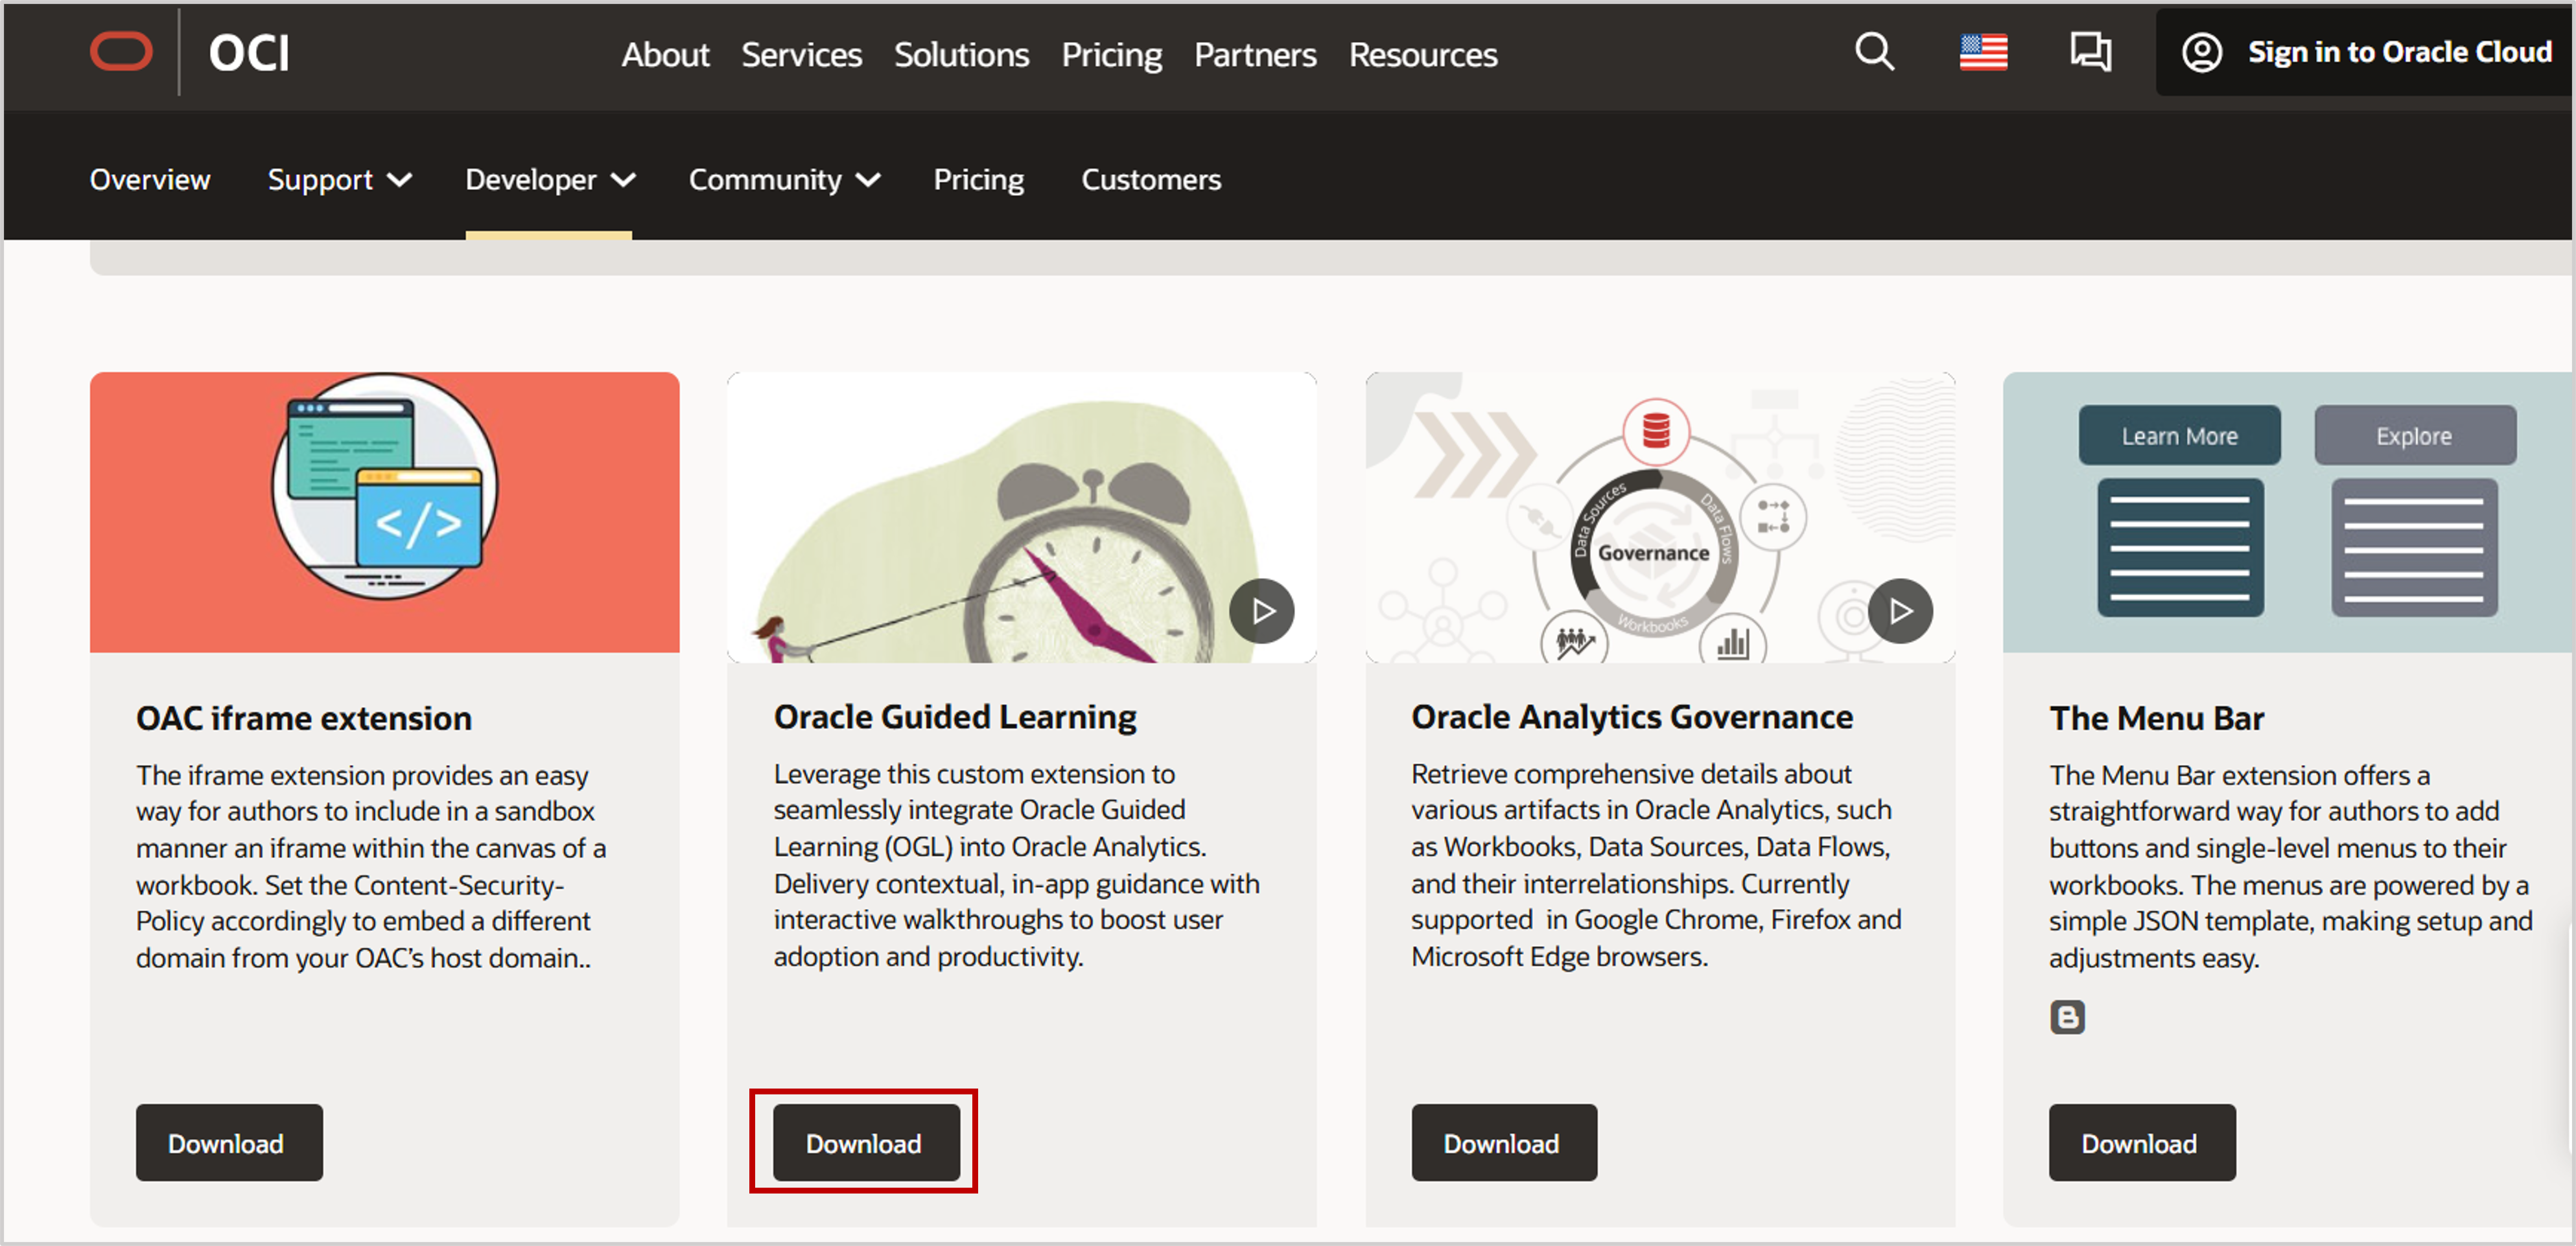Open the search icon

coord(1875,53)
